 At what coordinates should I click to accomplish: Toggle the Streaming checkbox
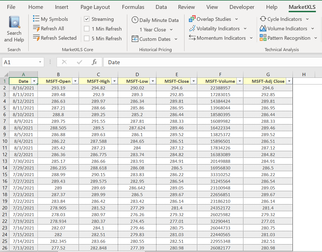pyautogui.click(x=87, y=19)
